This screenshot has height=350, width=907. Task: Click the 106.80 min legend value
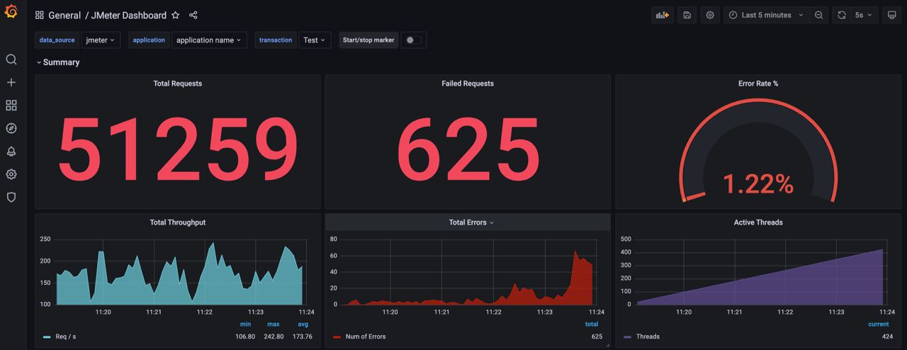pos(245,337)
